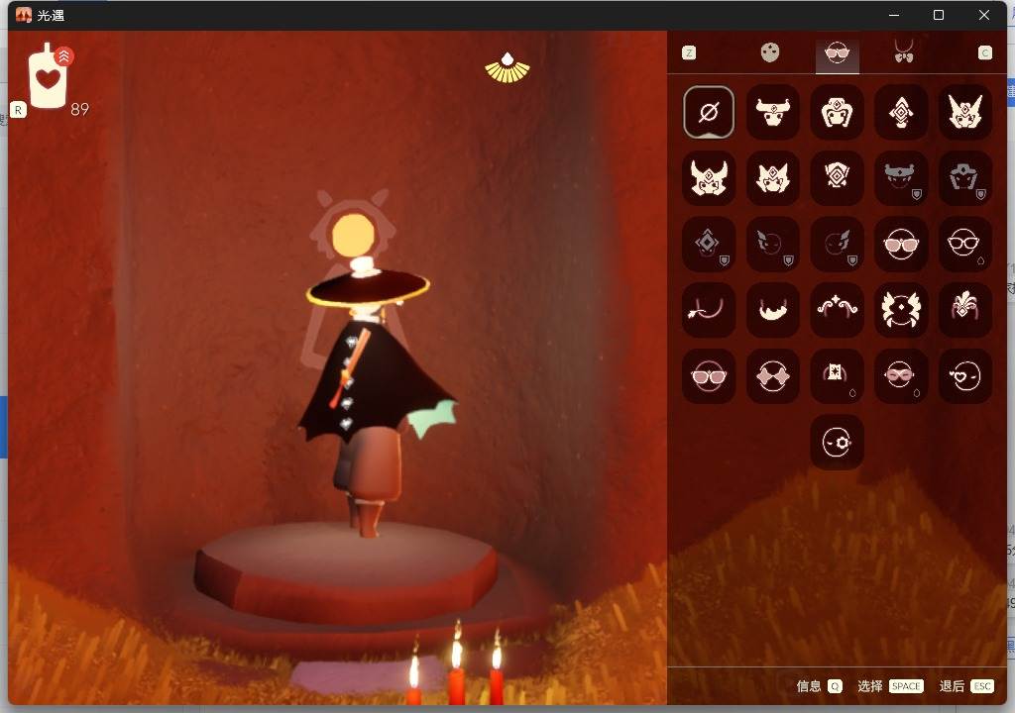Equip the pink eye mask

(x=901, y=376)
